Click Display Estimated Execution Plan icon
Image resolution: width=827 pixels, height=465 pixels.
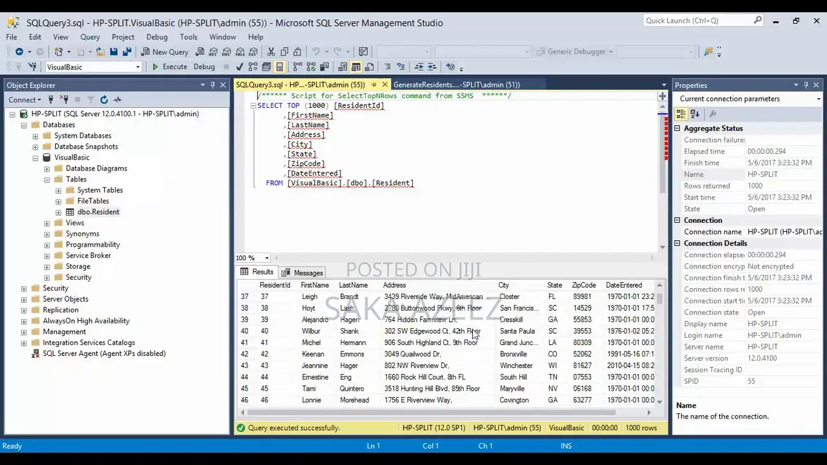click(253, 67)
